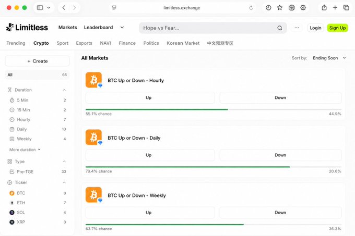Click the limitless.exchange address bar
Viewport: 355px width, 236px height.
[182, 8]
